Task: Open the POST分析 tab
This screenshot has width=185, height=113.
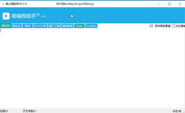Action: pyautogui.click(x=40, y=26)
